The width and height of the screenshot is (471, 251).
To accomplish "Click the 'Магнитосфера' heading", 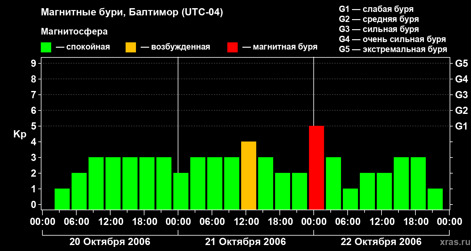I will pyautogui.click(x=74, y=32).
